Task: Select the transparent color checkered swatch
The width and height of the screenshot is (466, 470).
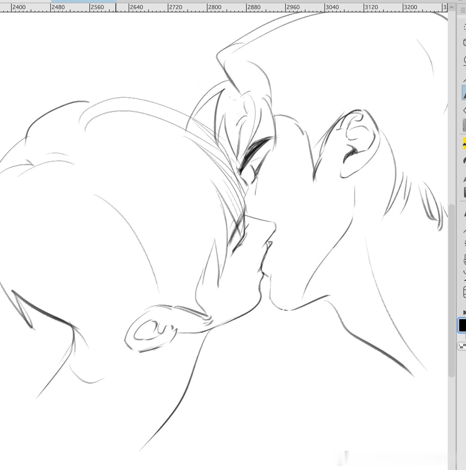Action: pos(462,346)
